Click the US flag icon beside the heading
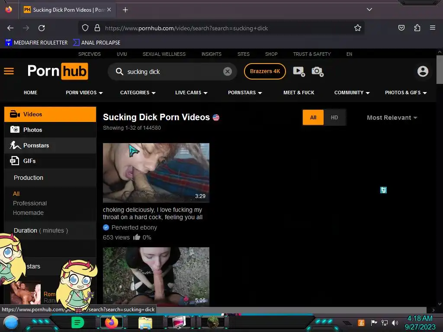The width and height of the screenshot is (443, 332). coord(216,118)
